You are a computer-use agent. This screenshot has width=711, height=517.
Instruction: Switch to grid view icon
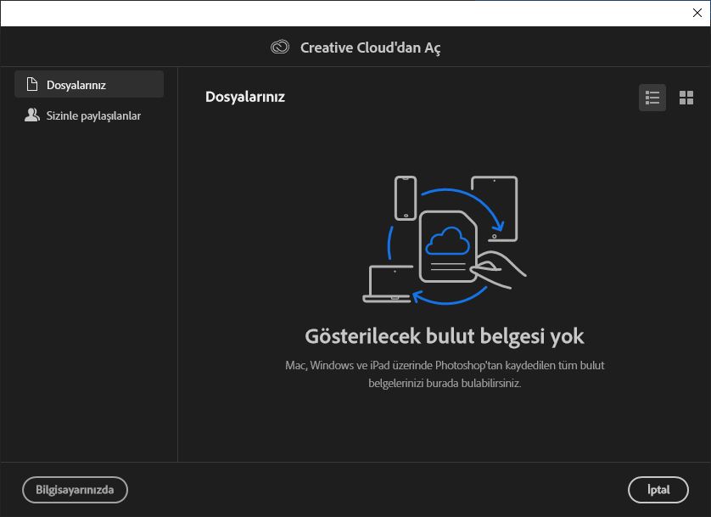686,98
